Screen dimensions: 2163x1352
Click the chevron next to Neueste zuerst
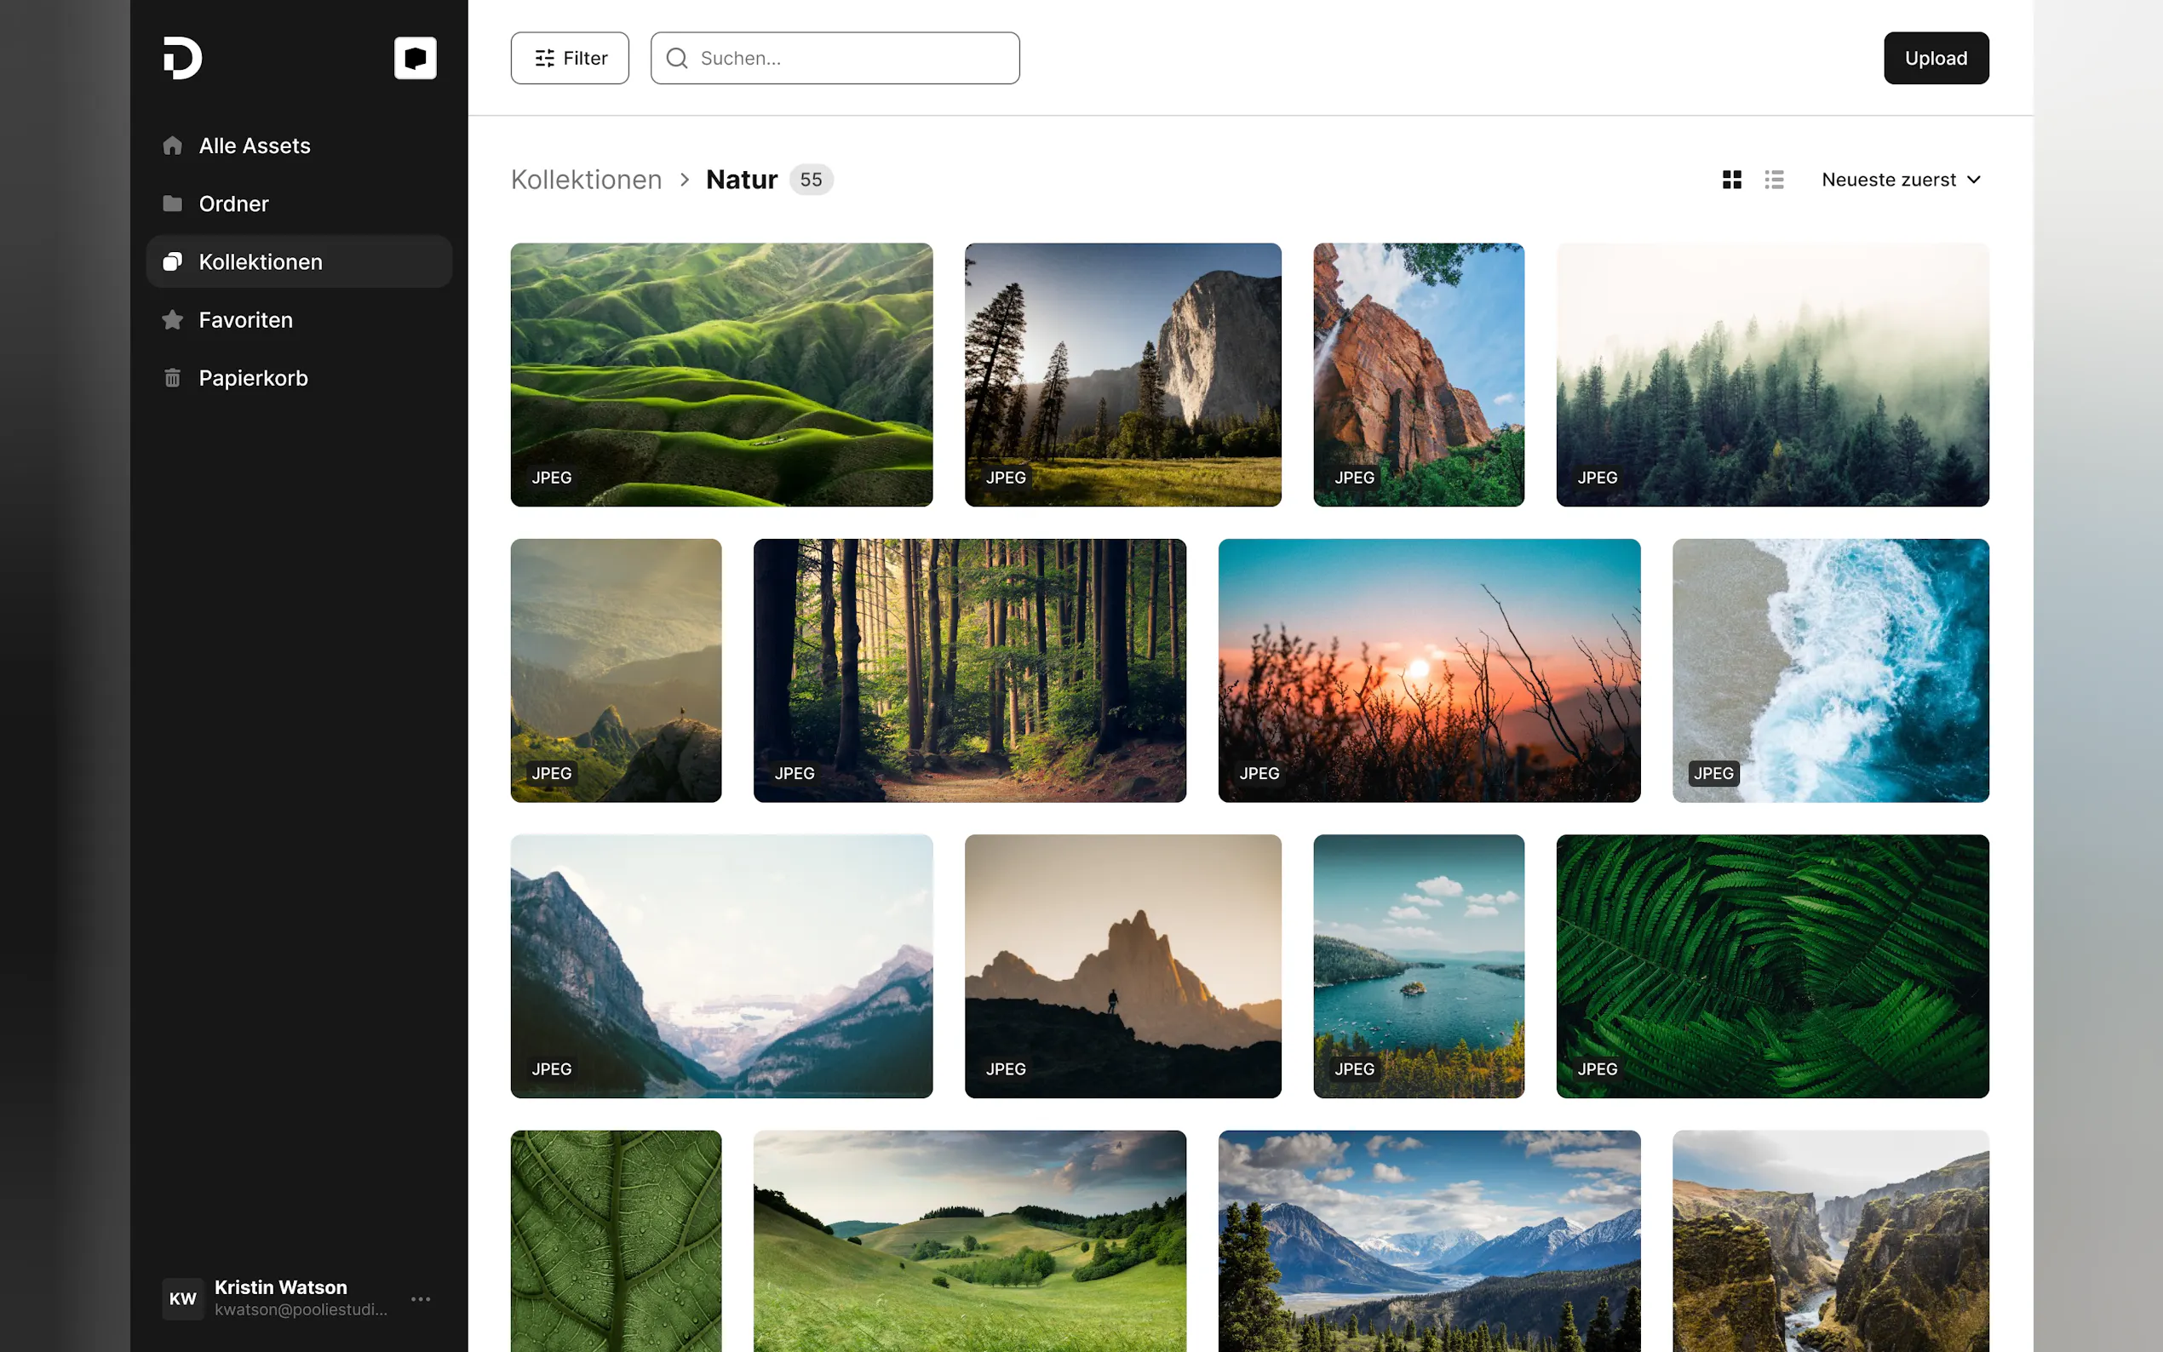1974,180
